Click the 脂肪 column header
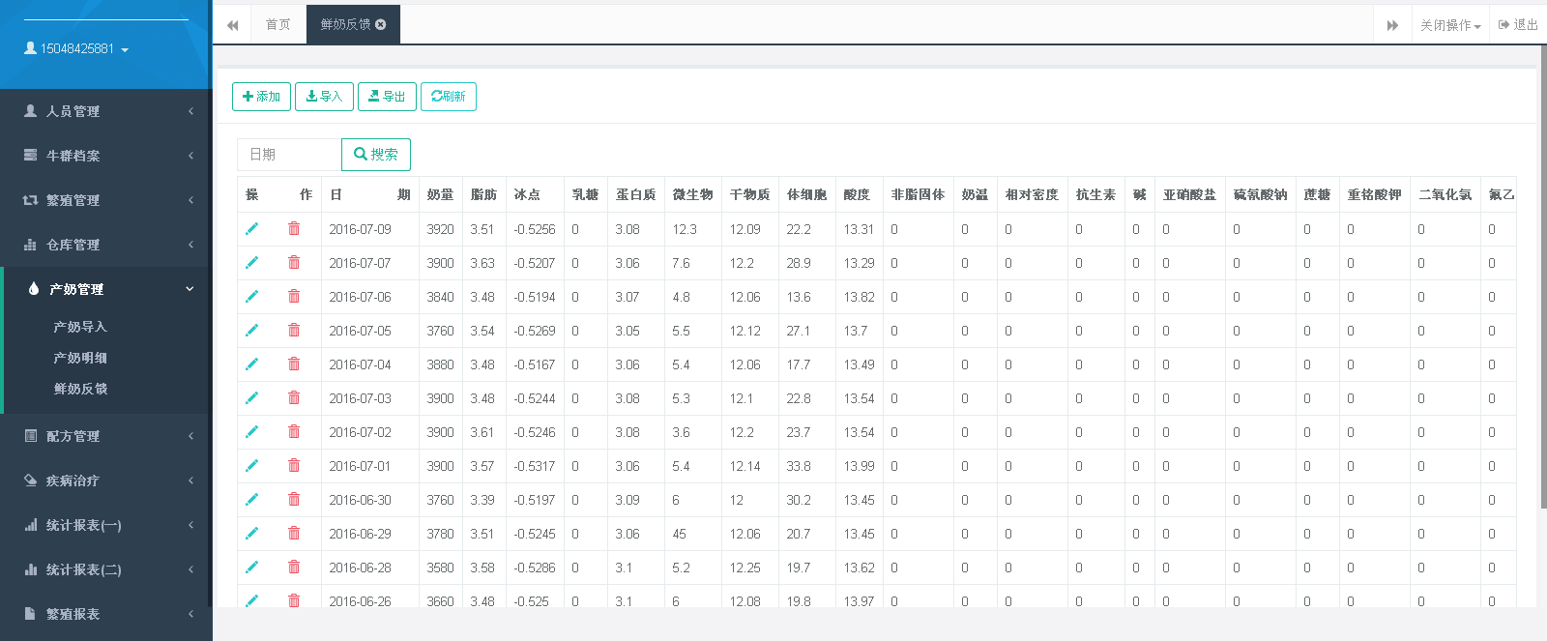Screen dimensions: 1547x641 pyautogui.click(x=483, y=194)
